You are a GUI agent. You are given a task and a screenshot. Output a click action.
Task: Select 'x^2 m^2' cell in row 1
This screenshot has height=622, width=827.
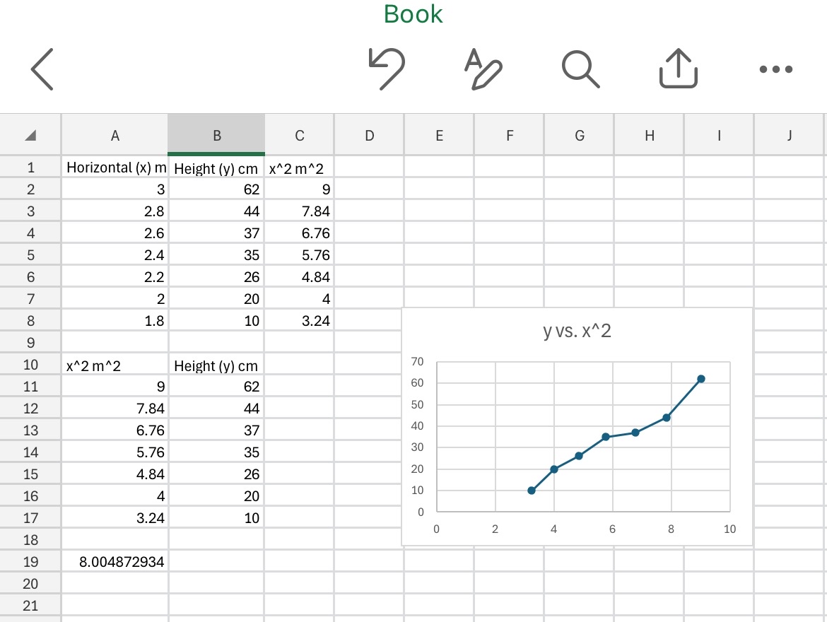300,168
